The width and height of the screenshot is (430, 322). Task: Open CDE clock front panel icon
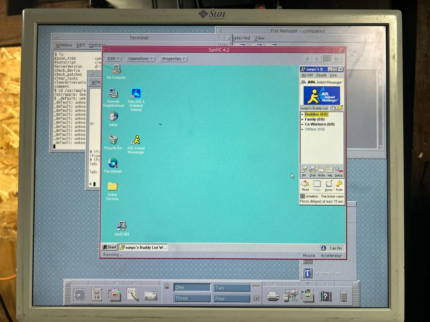tap(80, 295)
